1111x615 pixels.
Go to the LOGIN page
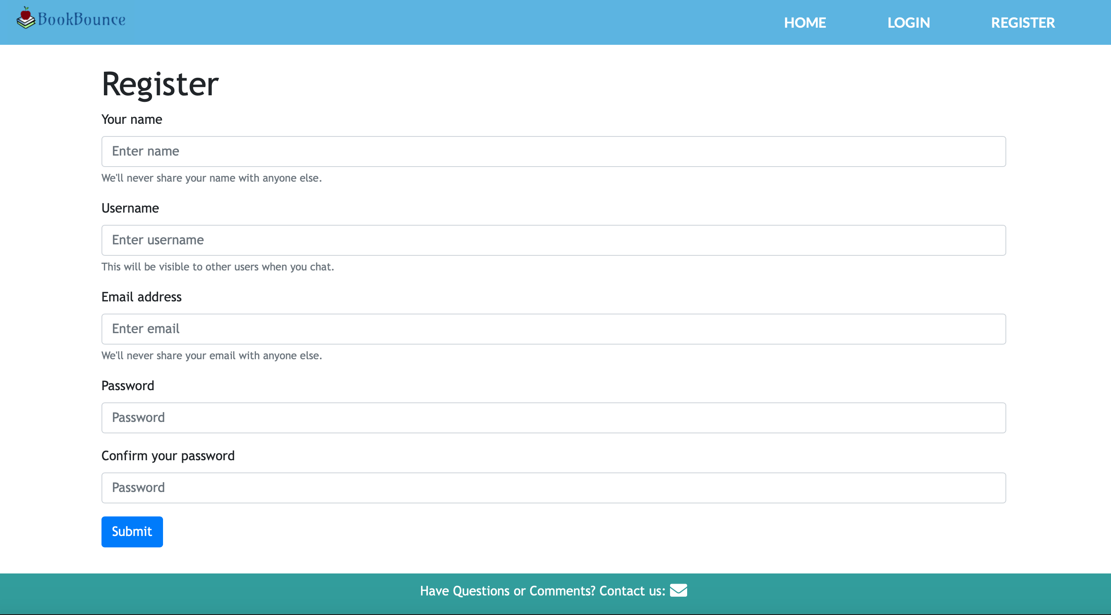[908, 22]
